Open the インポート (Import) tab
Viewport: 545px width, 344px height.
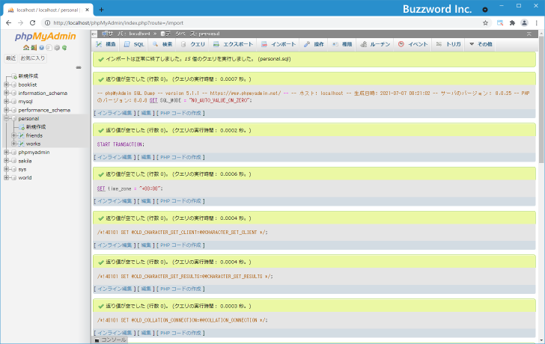(278, 44)
